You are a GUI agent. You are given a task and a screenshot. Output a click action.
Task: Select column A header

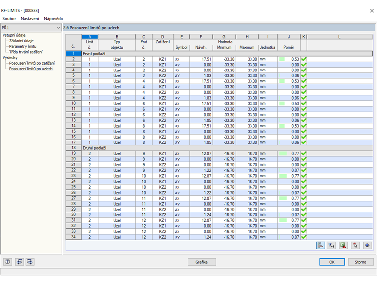(90, 37)
